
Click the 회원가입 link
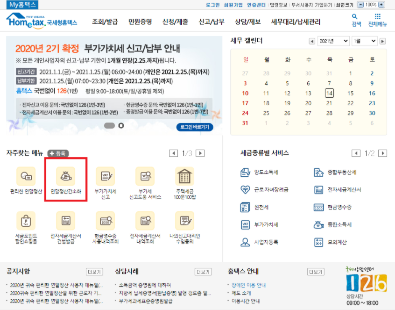pyautogui.click(x=233, y=5)
